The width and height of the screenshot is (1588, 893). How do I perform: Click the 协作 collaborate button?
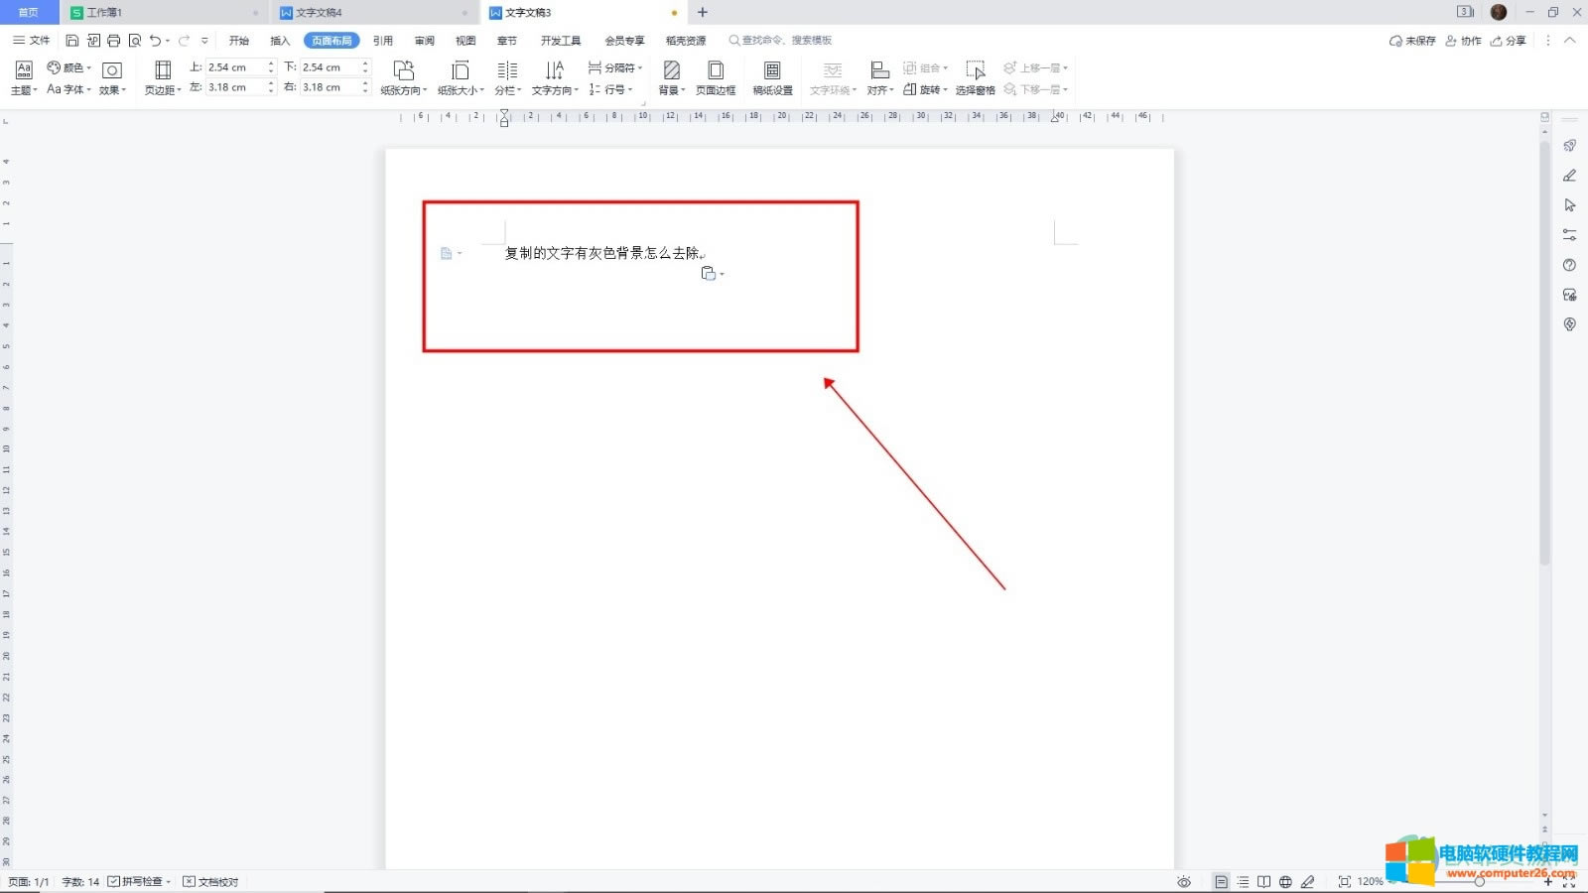pyautogui.click(x=1464, y=41)
